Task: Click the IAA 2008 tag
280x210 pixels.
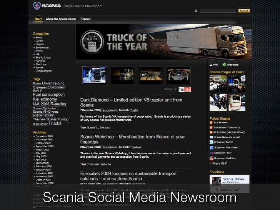Action: tap(41, 104)
